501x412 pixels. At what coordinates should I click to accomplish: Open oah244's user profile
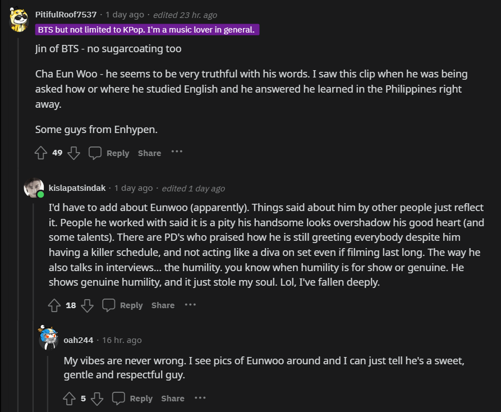click(x=79, y=340)
